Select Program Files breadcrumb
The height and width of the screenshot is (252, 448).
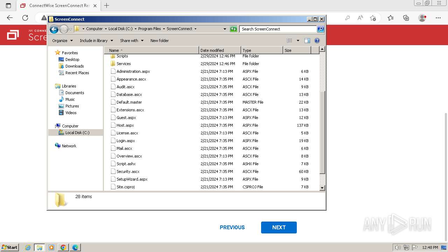click(x=149, y=29)
